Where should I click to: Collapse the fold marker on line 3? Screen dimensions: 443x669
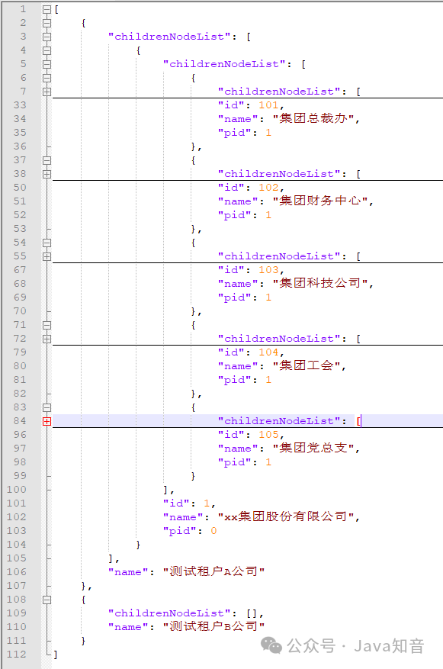(x=47, y=37)
